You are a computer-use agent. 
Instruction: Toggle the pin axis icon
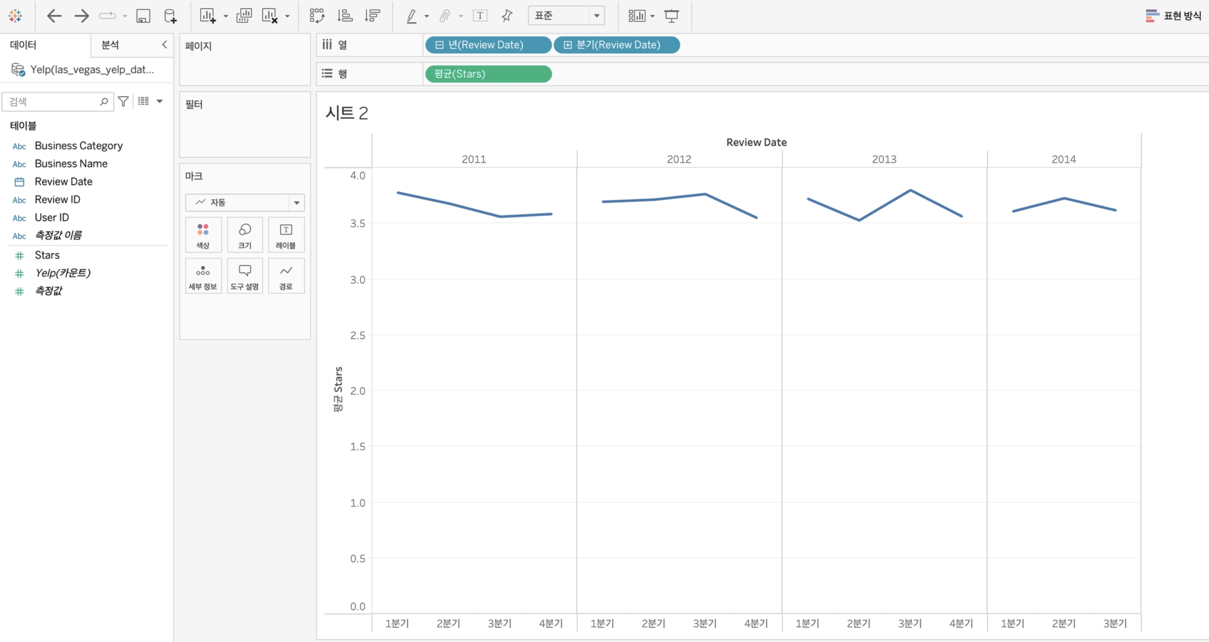coord(507,16)
